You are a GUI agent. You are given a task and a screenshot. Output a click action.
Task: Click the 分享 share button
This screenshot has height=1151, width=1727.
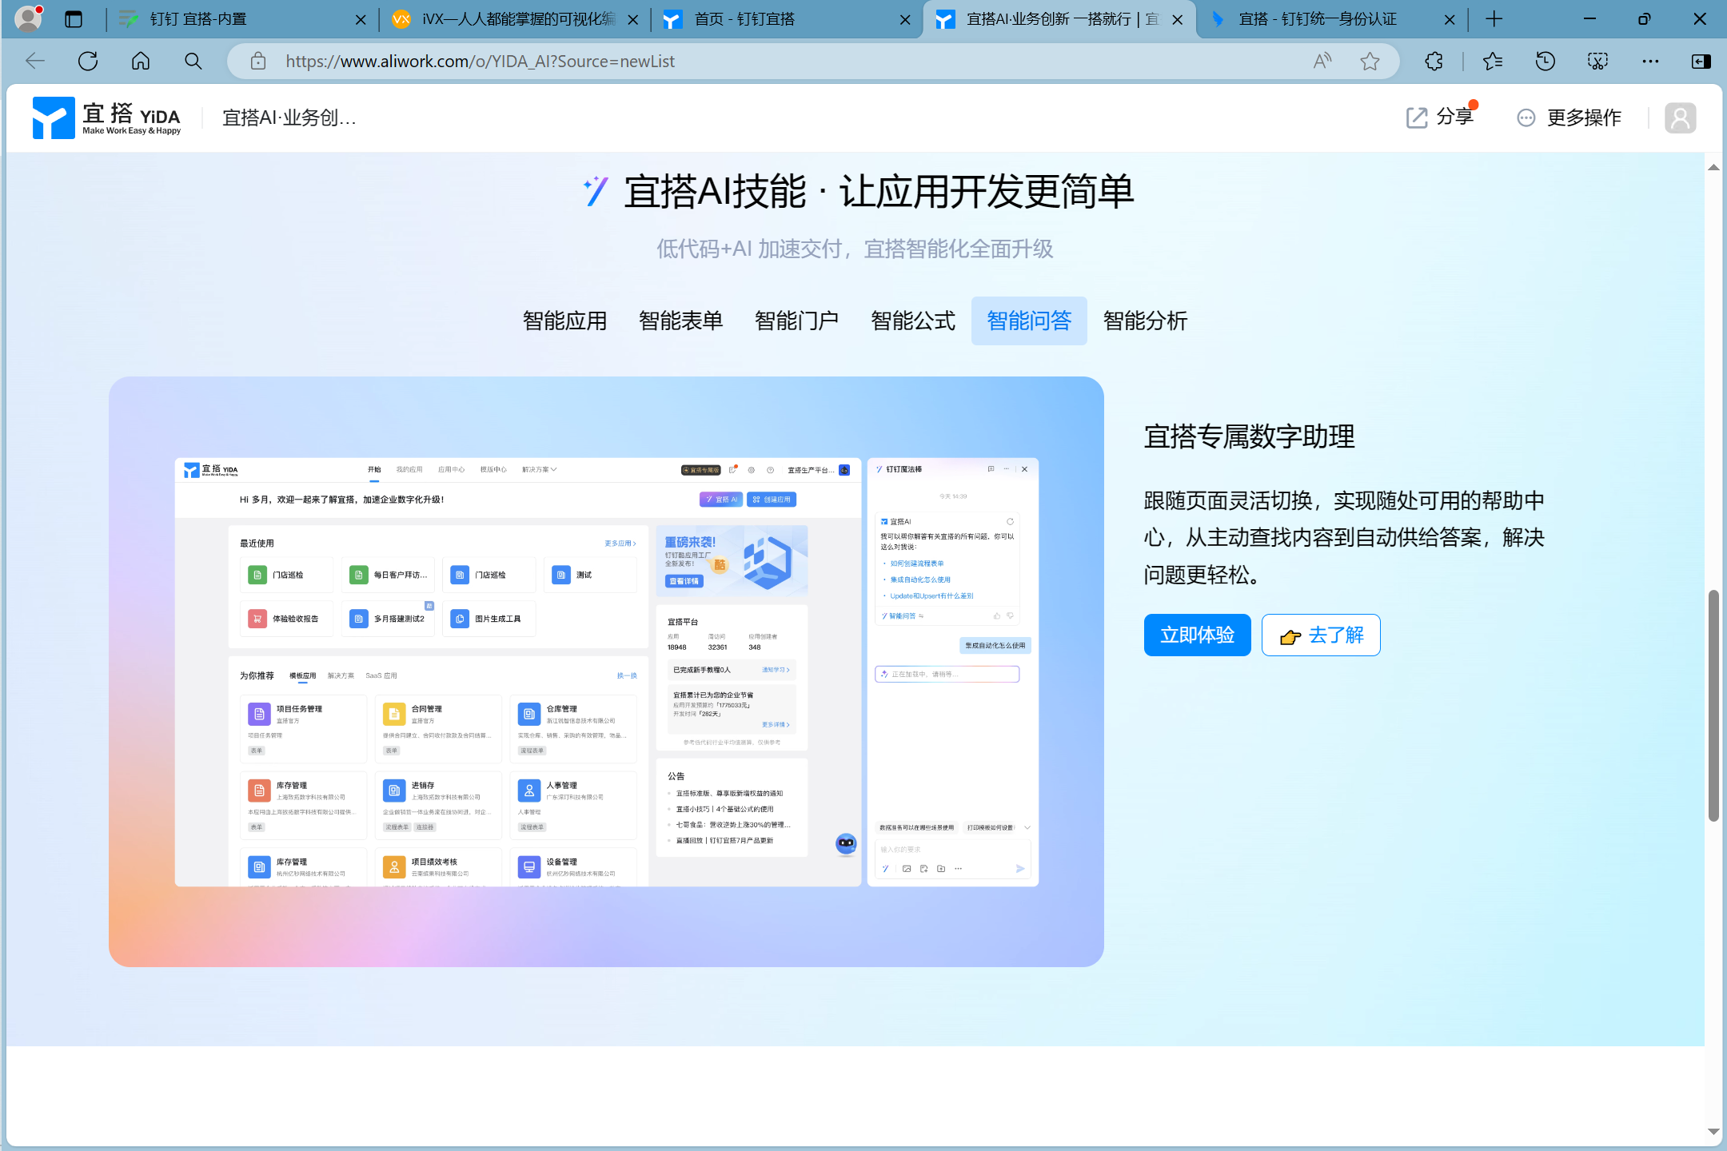point(1441,117)
